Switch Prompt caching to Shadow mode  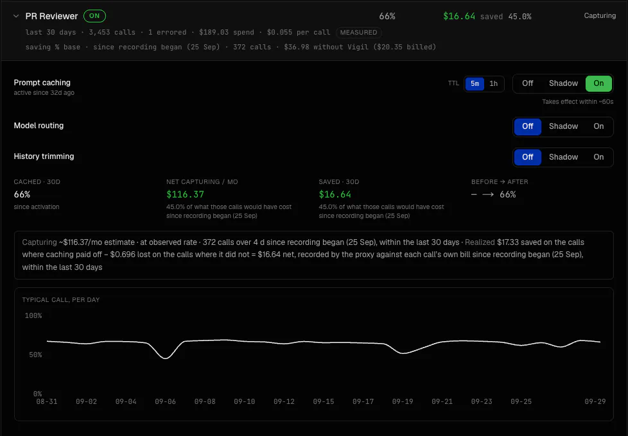click(563, 83)
